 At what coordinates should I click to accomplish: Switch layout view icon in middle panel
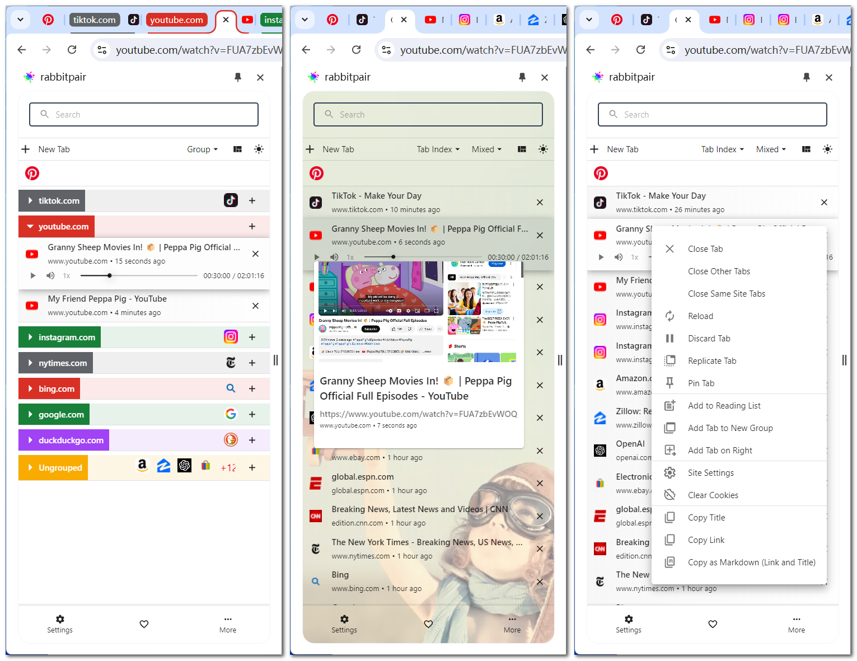(522, 149)
